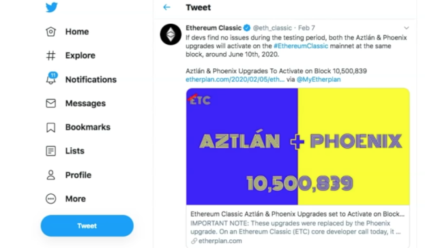Click the Twitter bird logo
The height and width of the screenshot is (248, 425).
[51, 7]
